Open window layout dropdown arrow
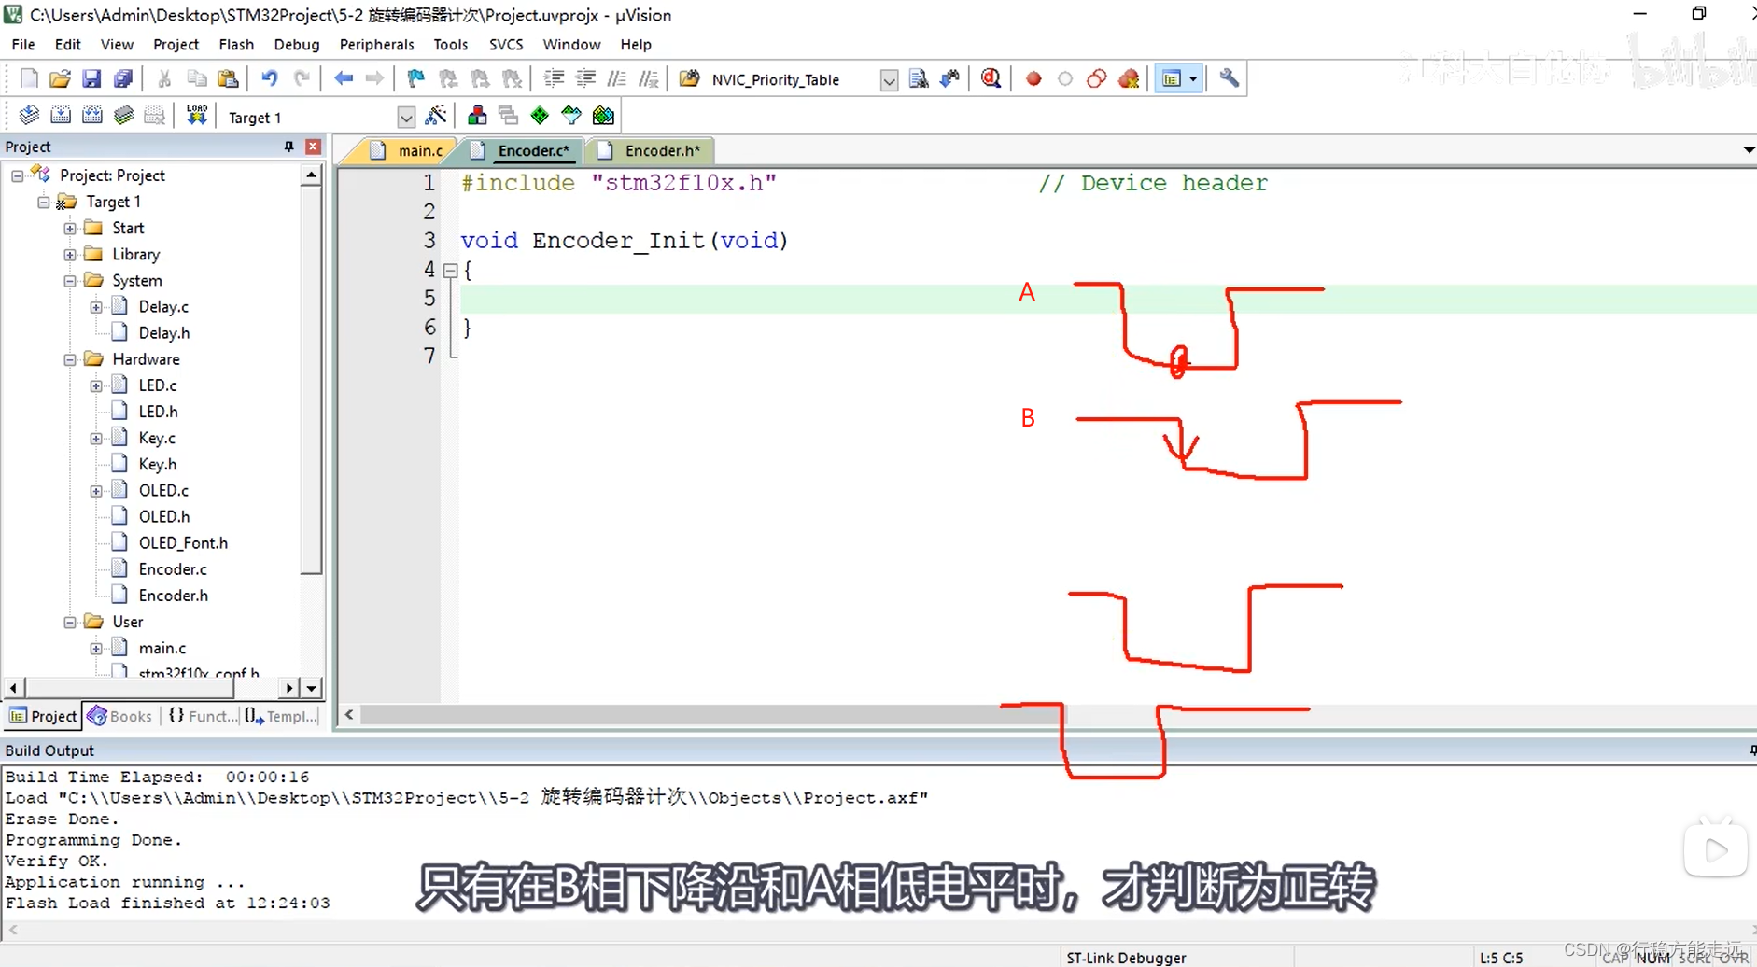This screenshot has height=967, width=1757. pos(1193,79)
